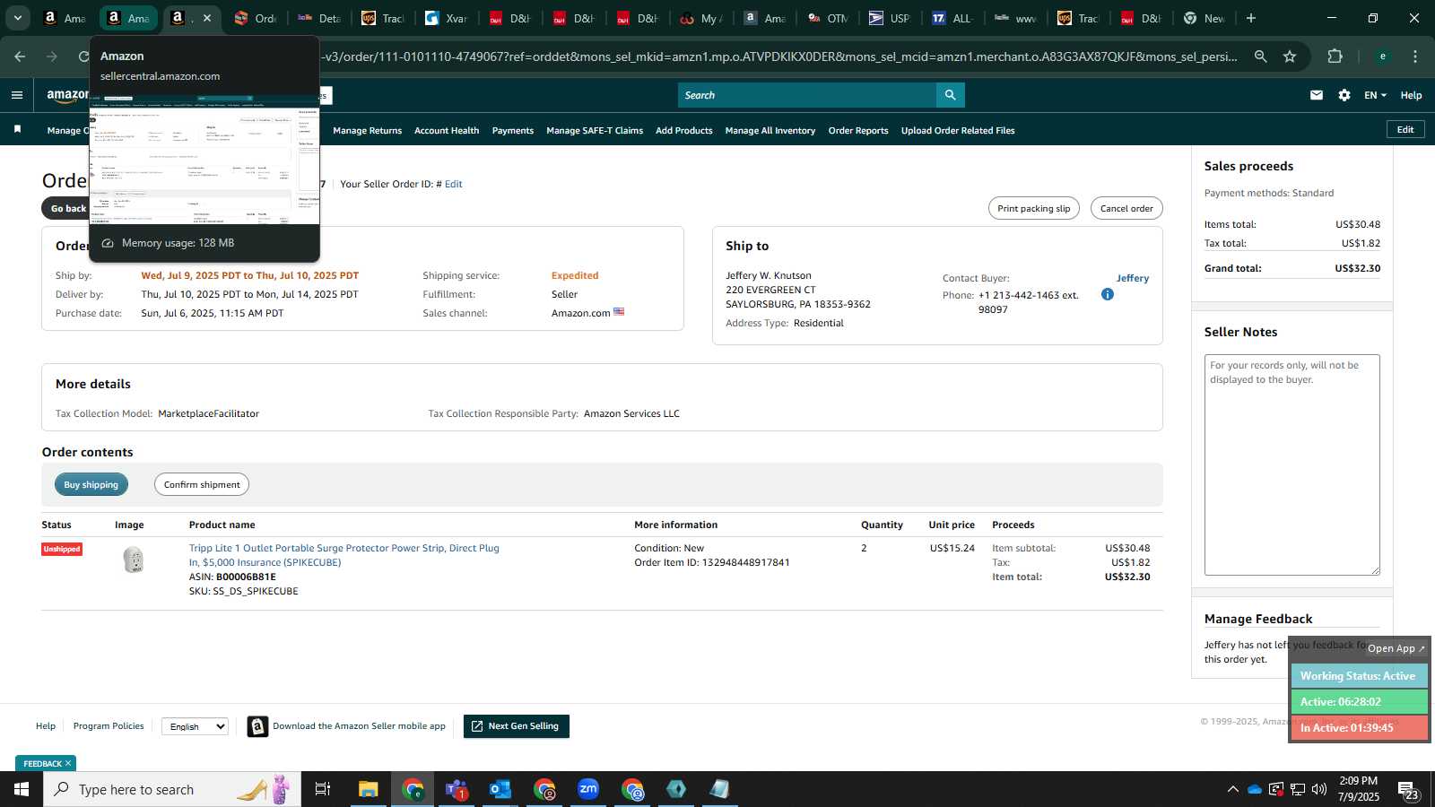
Task: Click in the Seller Central search field
Action: tap(807, 95)
